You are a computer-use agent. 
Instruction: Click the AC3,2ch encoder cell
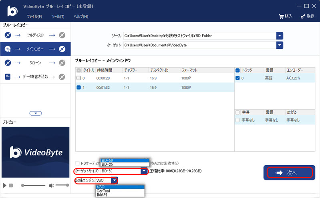[x=293, y=78]
